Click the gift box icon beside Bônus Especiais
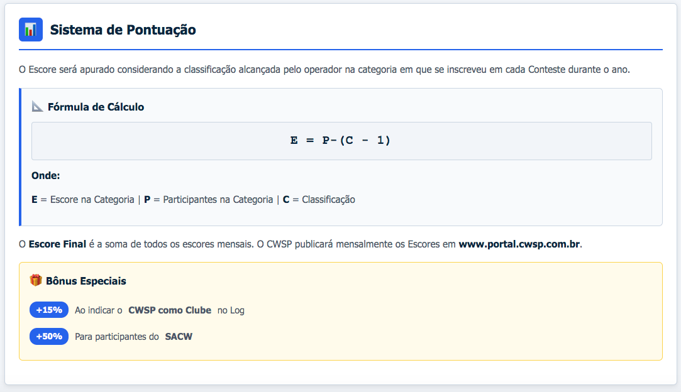The height and width of the screenshot is (392, 681). [x=36, y=280]
